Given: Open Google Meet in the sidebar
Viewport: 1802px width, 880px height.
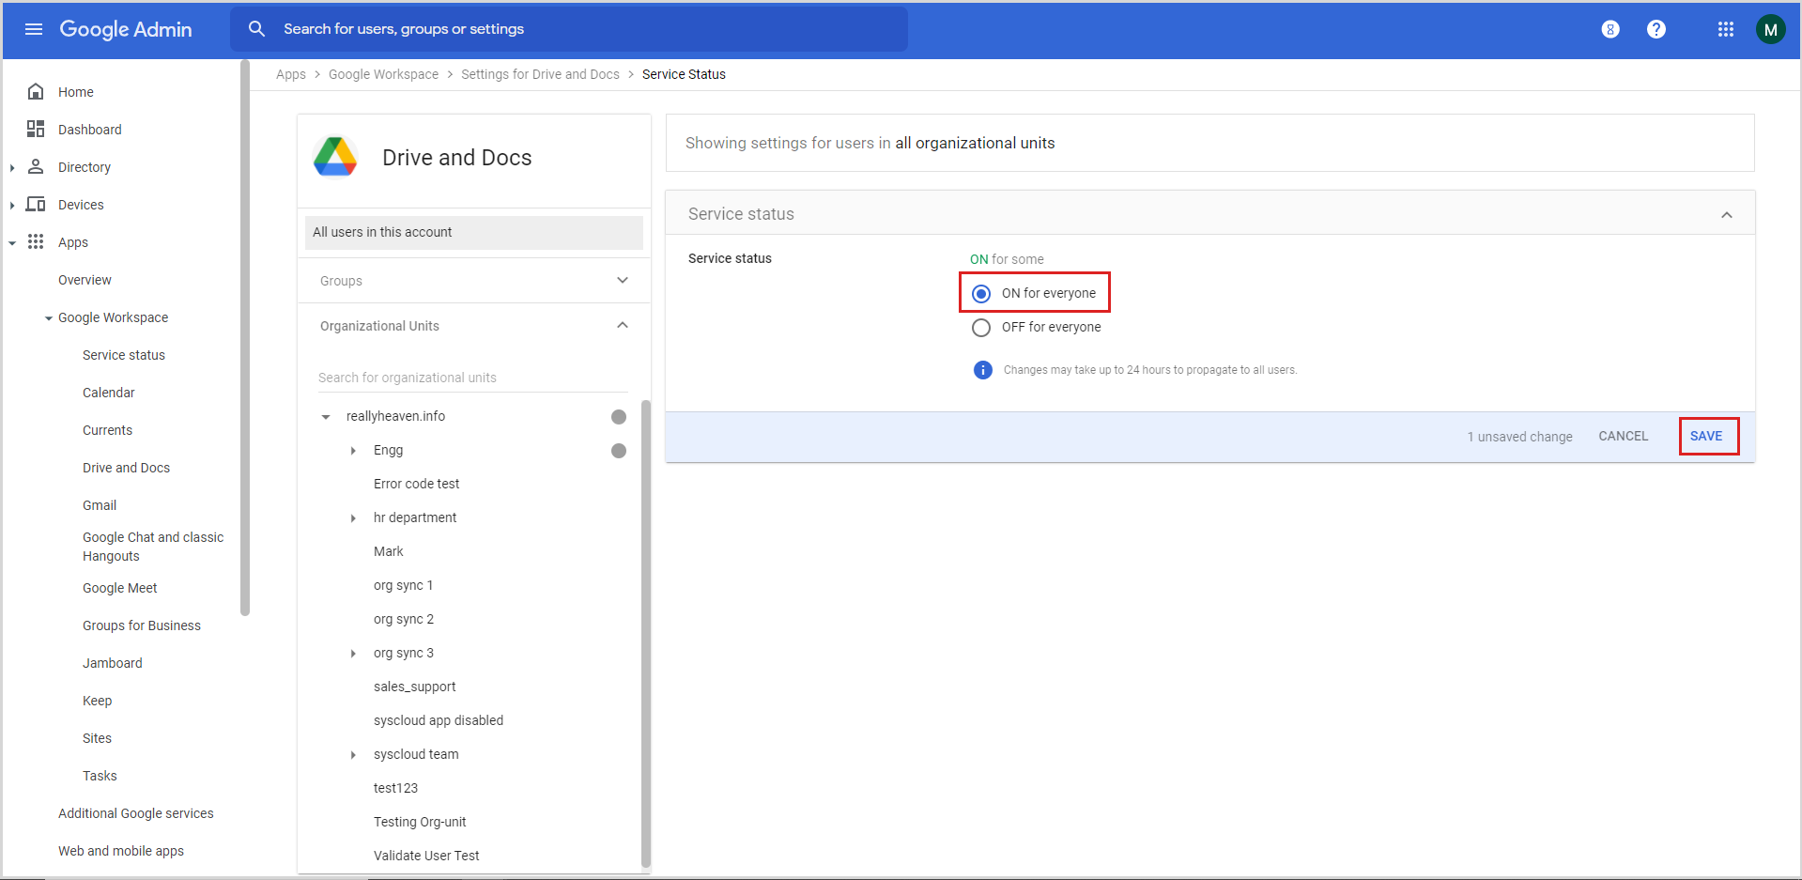Looking at the screenshot, I should [x=120, y=588].
